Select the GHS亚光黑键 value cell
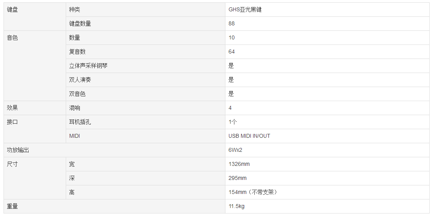Screen dimensions: 432x217 click(327, 10)
